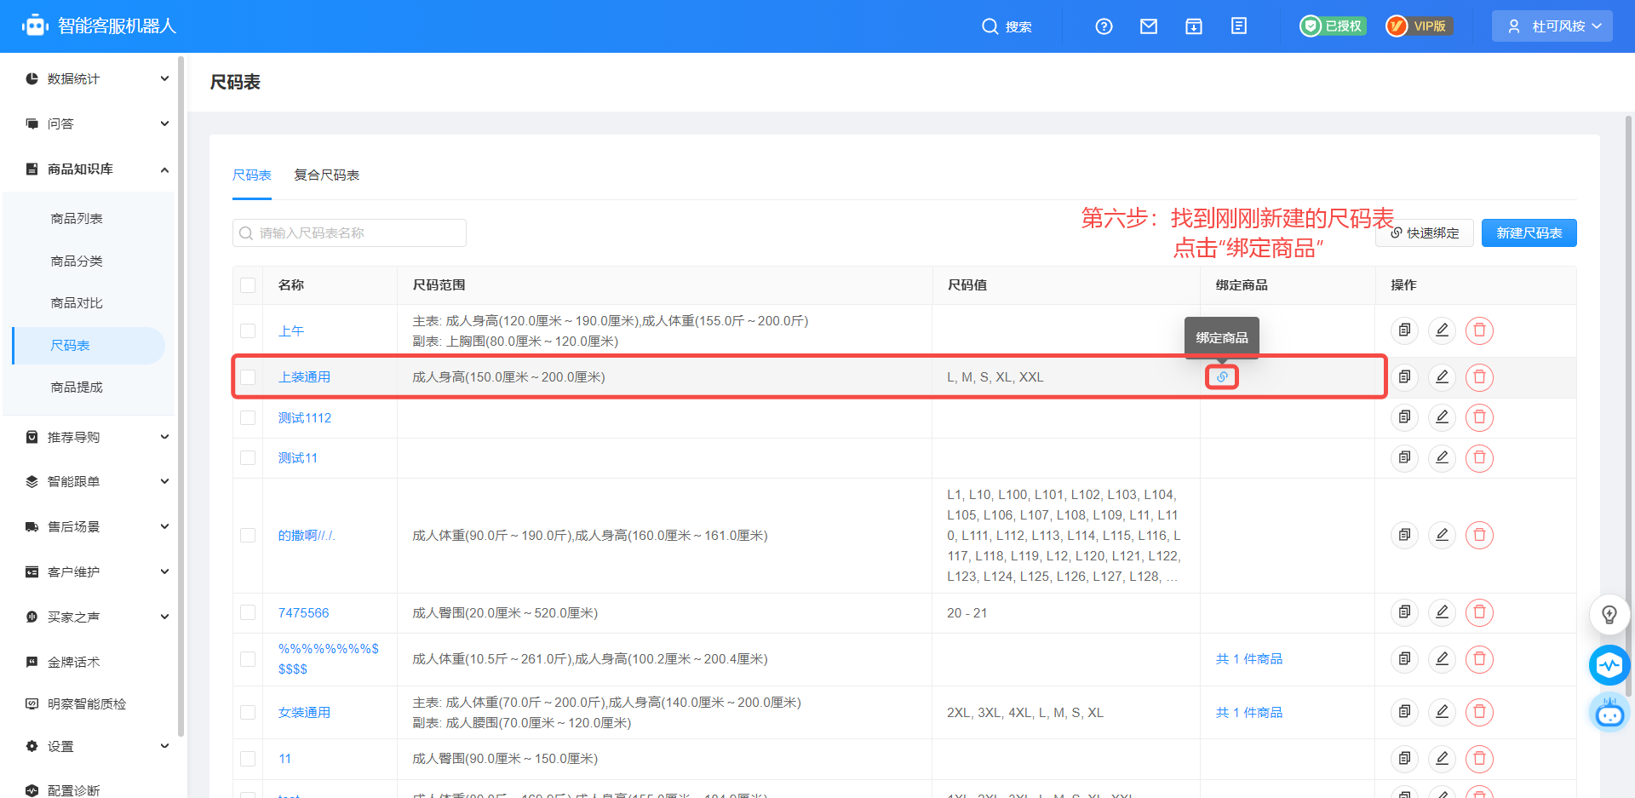The image size is (1635, 798).
Task: Check the box for 上午 row
Action: coord(248,330)
